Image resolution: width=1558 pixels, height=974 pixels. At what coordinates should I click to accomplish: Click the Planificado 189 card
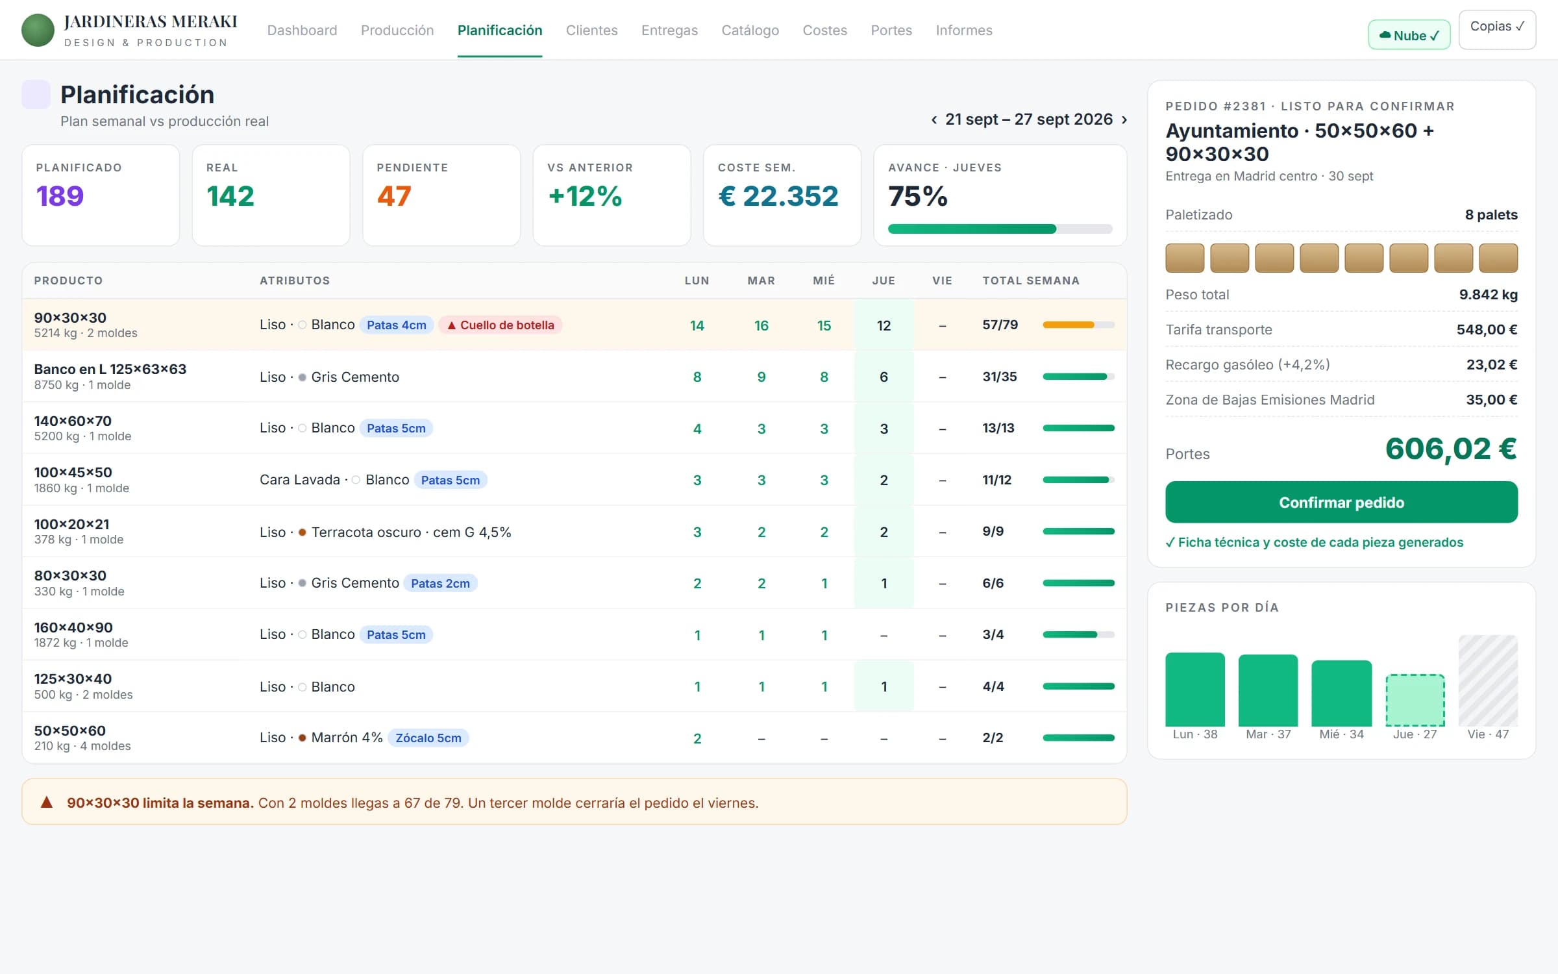101,195
